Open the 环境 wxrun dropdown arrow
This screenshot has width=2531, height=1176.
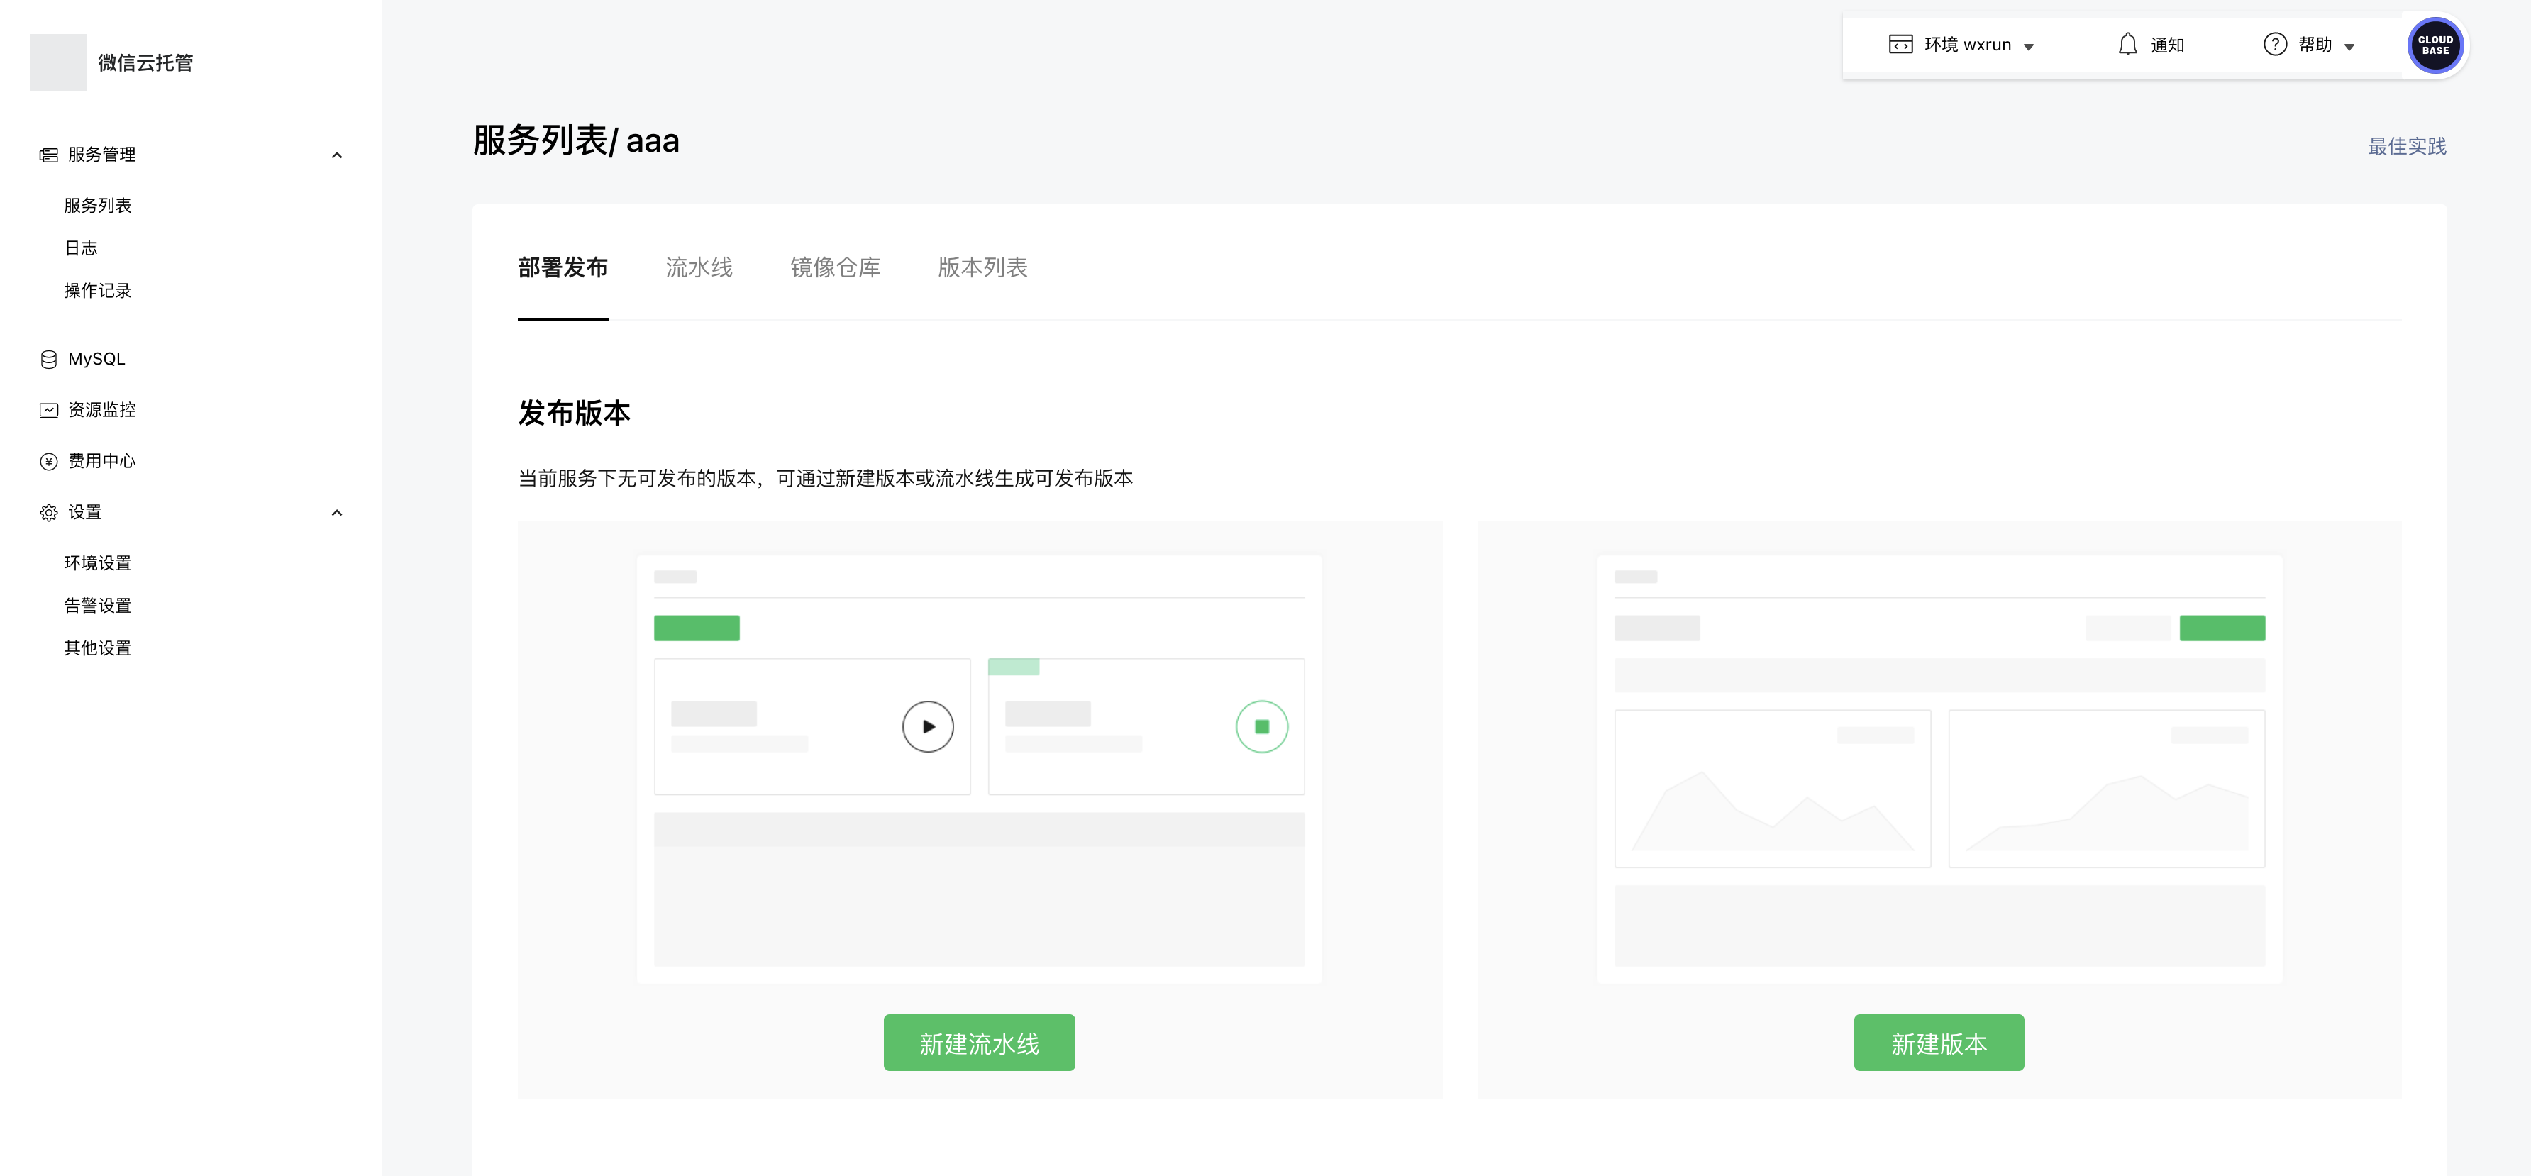coord(2029,46)
